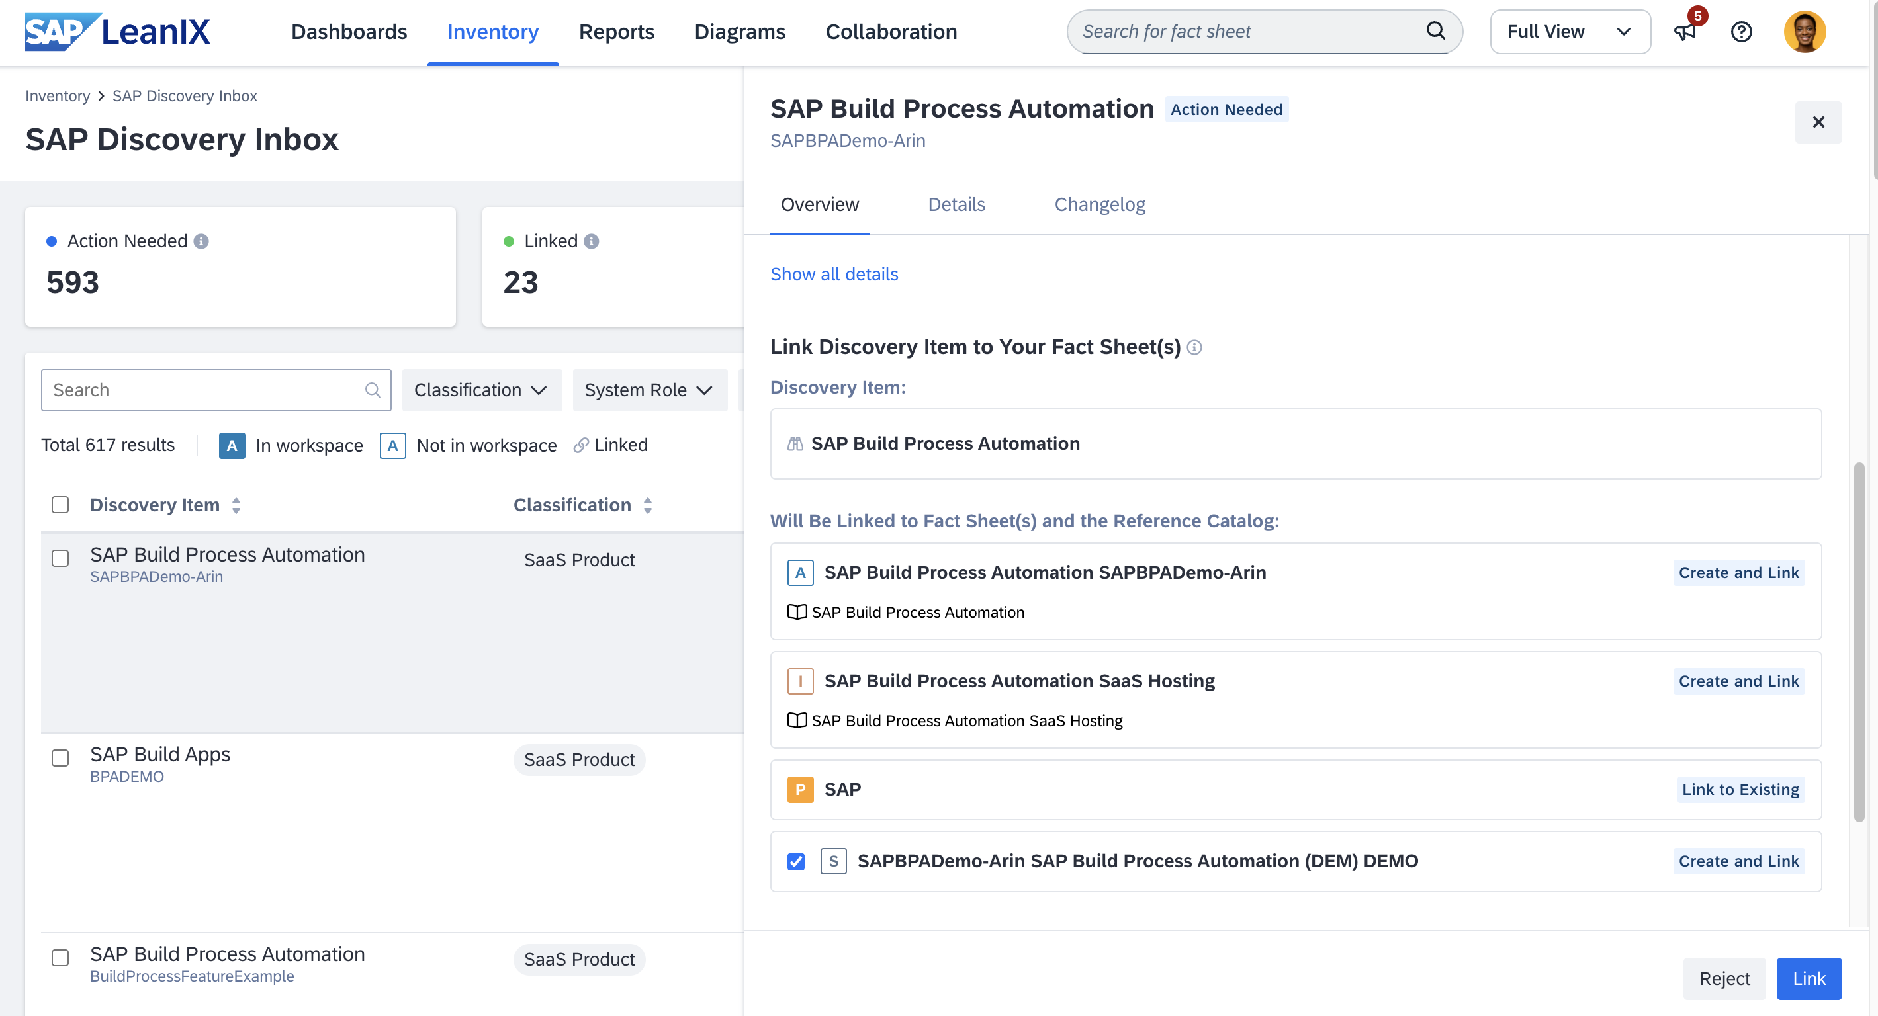
Task: Open the Classification filter dropdown
Action: [481, 390]
